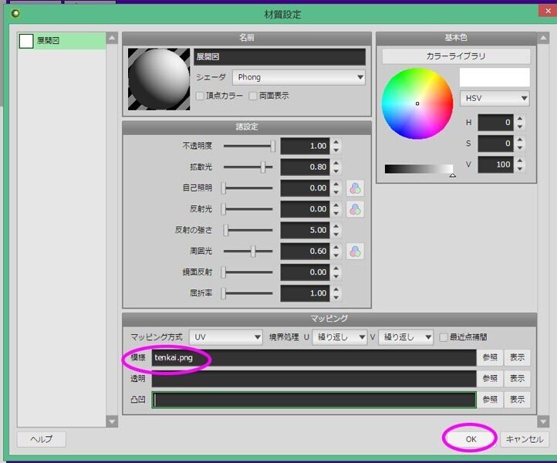557x463 pixels.
Task: Click the H value field
Action: [x=495, y=123]
